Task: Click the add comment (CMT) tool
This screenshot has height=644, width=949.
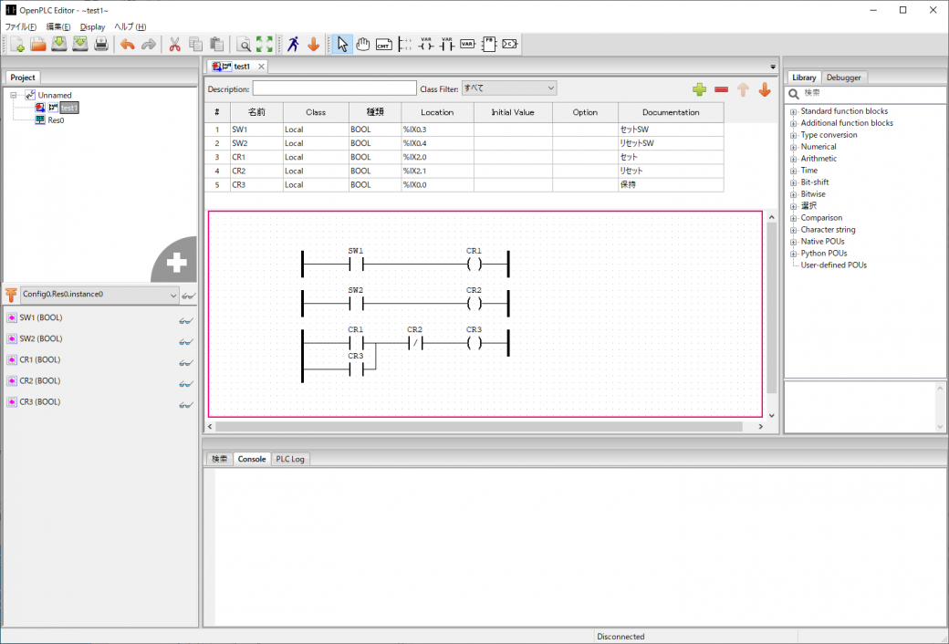Action: pos(383,44)
